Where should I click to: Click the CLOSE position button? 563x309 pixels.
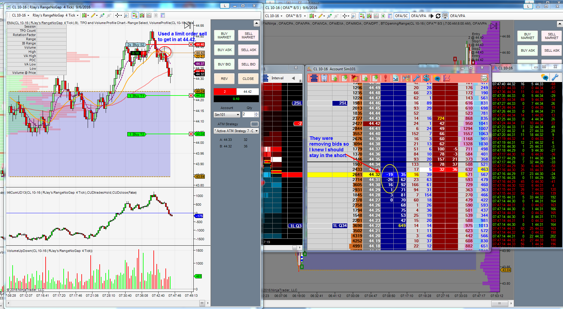(248, 79)
